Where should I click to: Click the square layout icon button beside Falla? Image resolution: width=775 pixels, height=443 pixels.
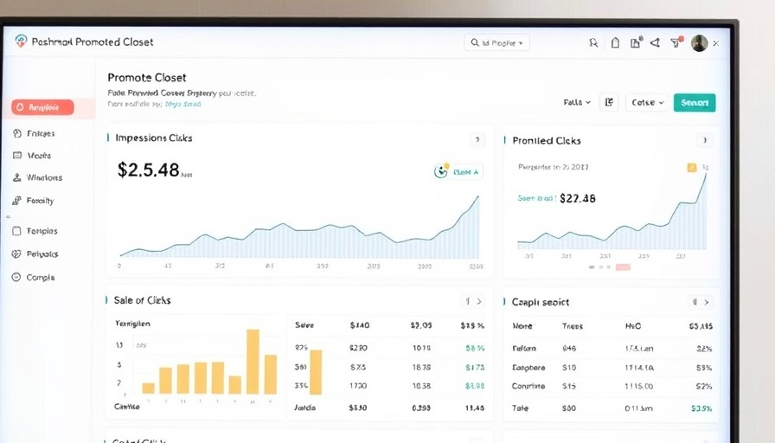pos(609,102)
